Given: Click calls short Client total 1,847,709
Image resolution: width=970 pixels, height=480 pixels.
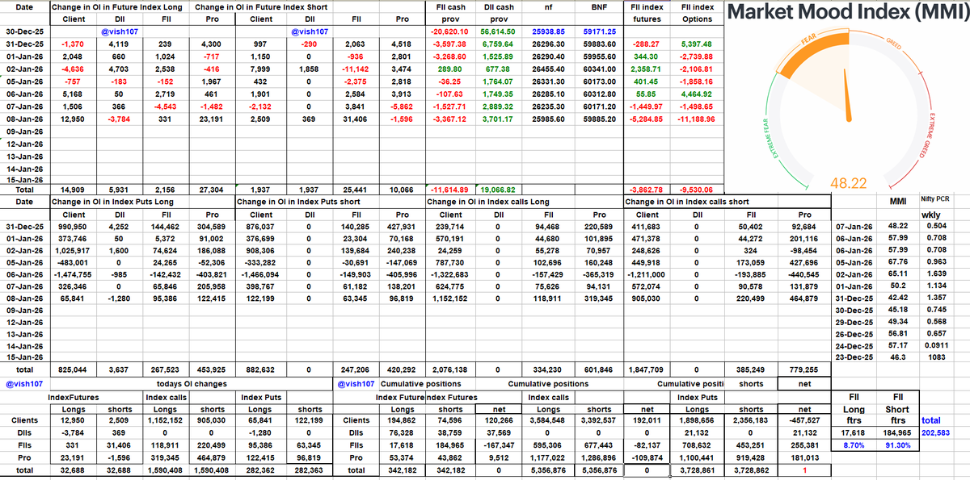Looking at the screenshot, I should [x=647, y=369].
